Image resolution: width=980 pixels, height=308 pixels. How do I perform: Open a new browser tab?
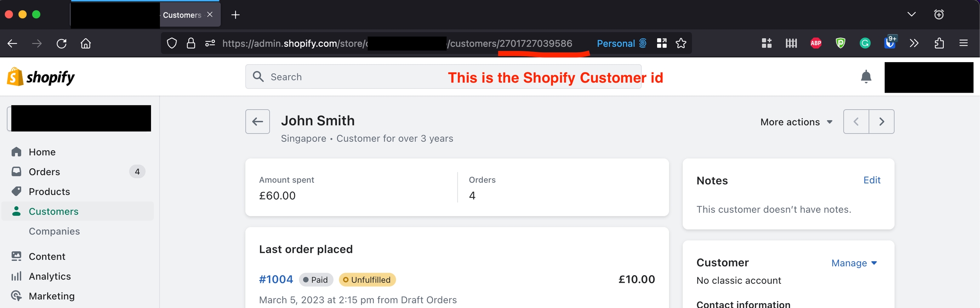235,15
